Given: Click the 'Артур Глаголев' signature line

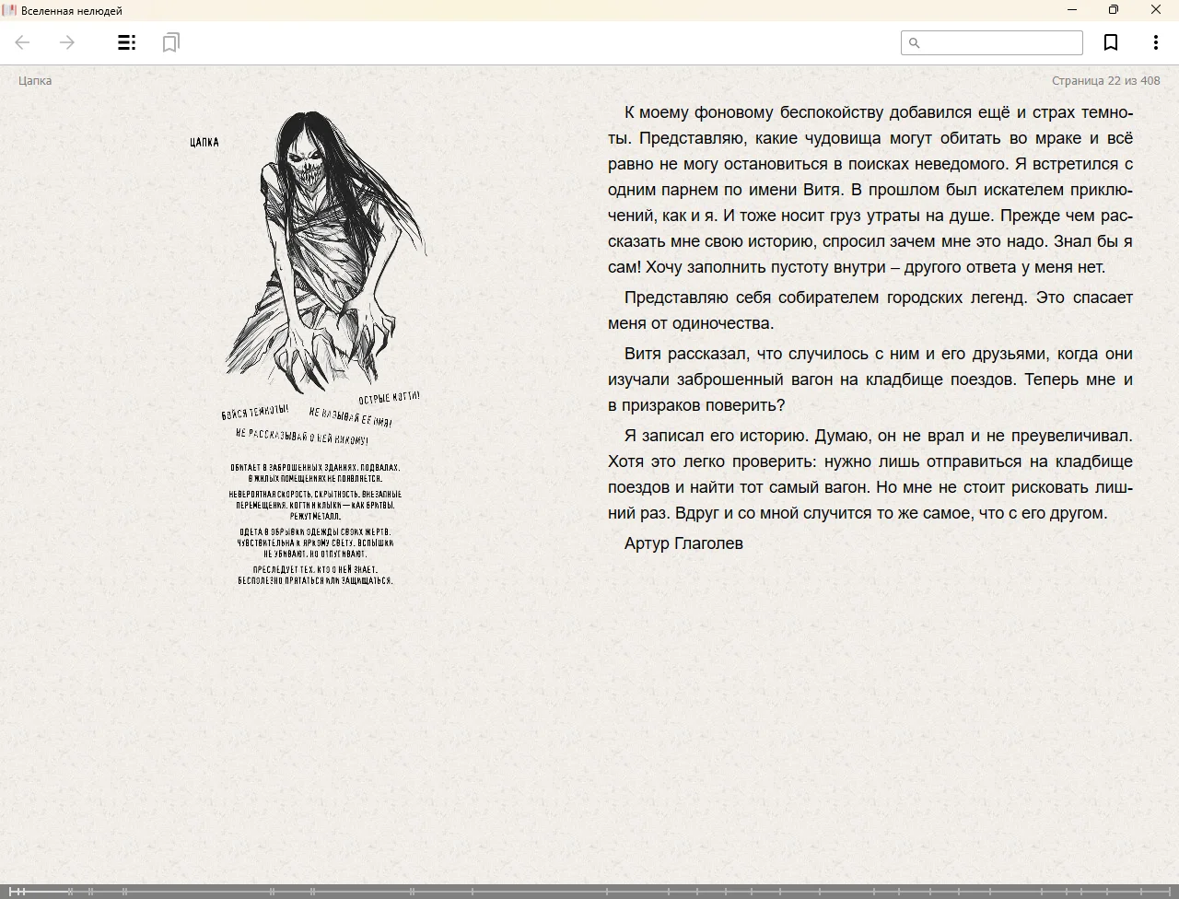Looking at the screenshot, I should (683, 543).
